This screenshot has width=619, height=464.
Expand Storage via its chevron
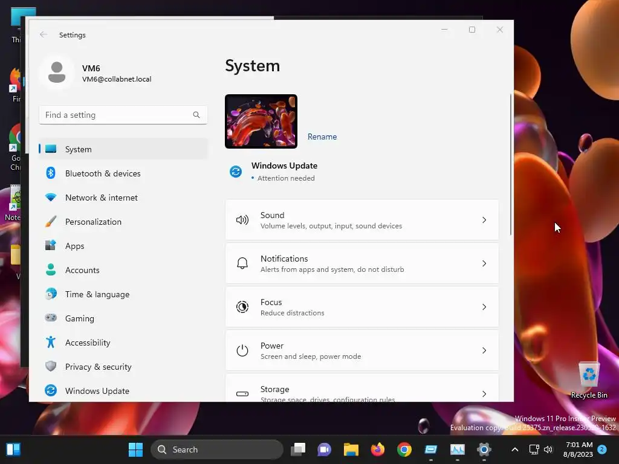pos(484,394)
